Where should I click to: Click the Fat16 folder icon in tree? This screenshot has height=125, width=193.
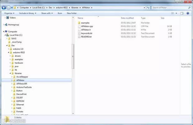click(x=14, y=108)
